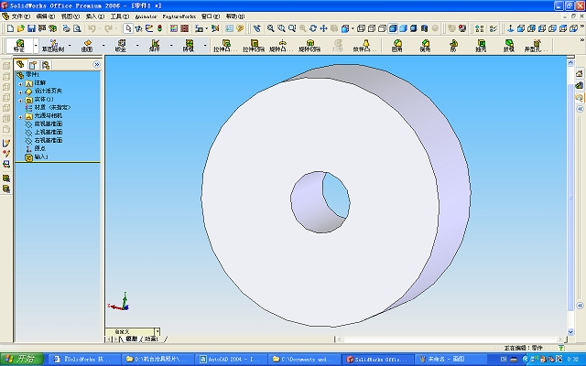Click the Edit Texture icon
586x366 pixels.
click(x=185, y=28)
